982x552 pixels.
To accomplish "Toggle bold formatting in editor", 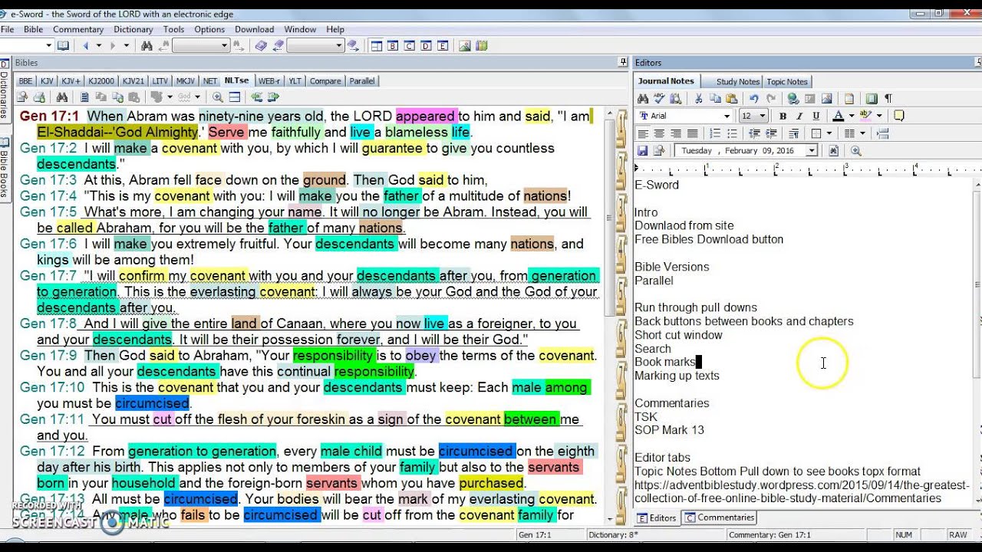I will [x=783, y=116].
